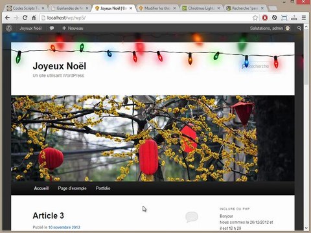
Task: Bookmark this page with the star icon
Action: click(255, 17)
